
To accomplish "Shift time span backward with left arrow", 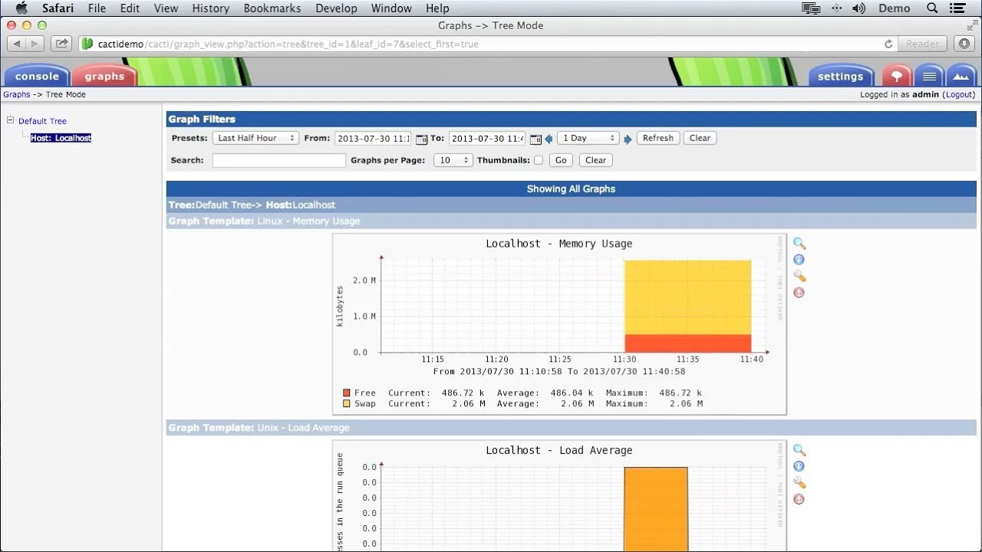I will click(549, 139).
